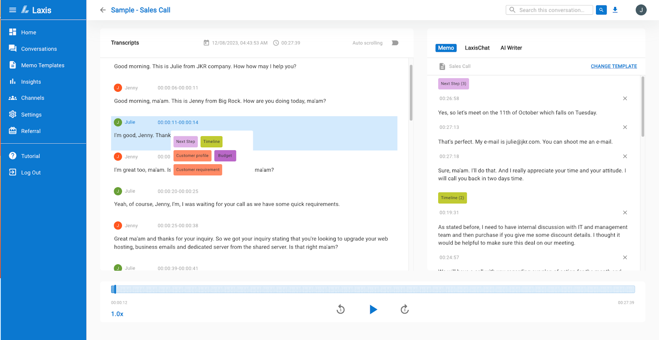This screenshot has width=659, height=340.
Task: Click the Next Step (3) memo tag
Action: (x=453, y=84)
